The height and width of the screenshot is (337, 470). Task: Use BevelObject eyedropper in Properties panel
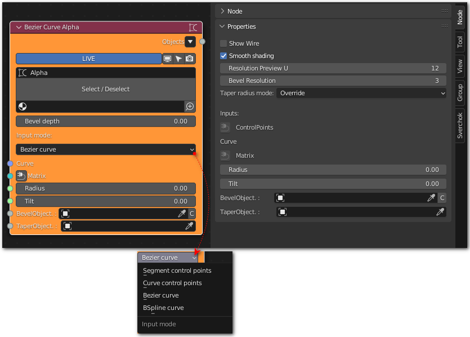pyautogui.click(x=431, y=198)
